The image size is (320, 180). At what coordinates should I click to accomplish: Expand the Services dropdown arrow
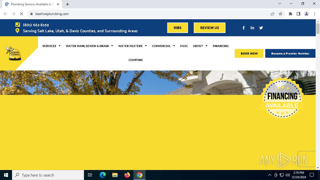point(59,46)
